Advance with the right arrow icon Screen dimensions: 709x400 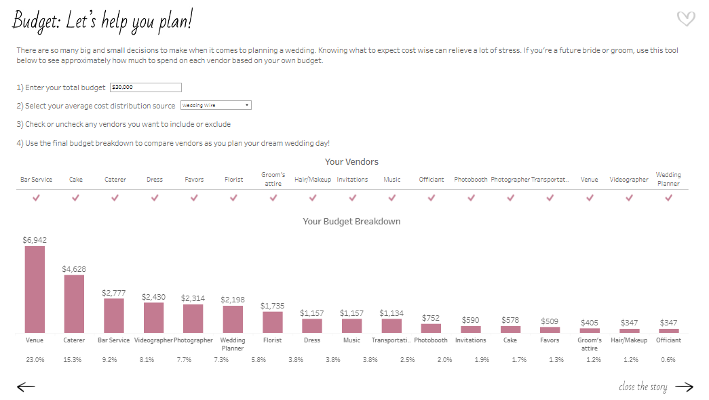(684, 387)
